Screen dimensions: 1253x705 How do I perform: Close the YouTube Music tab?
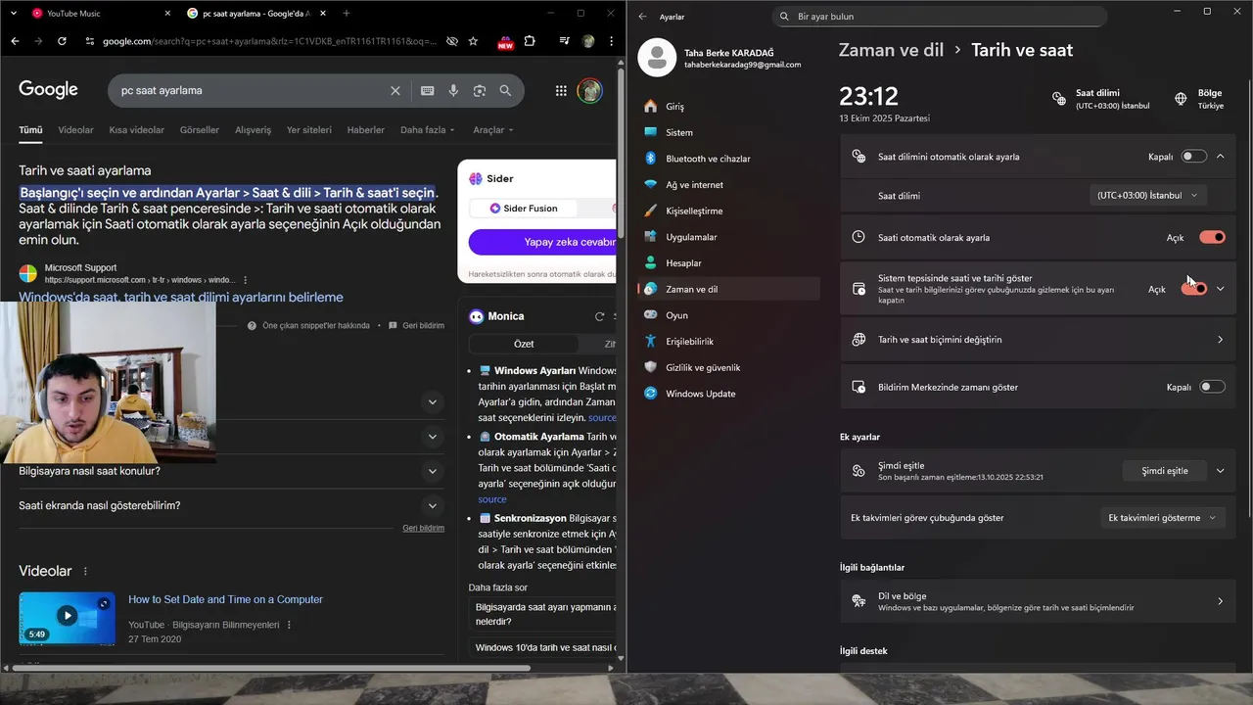[x=166, y=14]
